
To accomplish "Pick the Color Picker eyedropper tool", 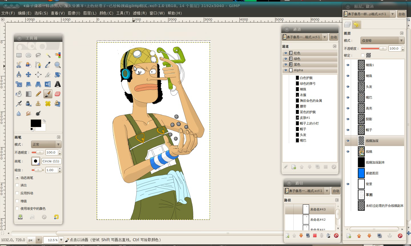I will [x=48, y=65].
